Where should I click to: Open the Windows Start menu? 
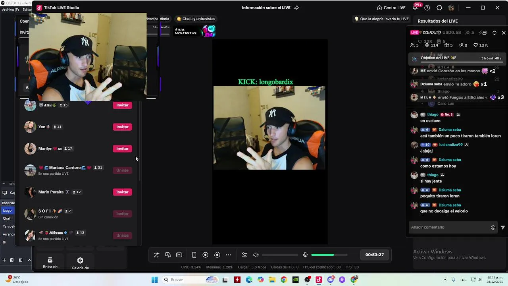pos(154,280)
